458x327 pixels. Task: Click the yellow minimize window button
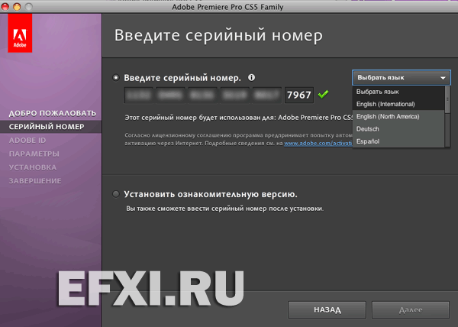[17, 6]
